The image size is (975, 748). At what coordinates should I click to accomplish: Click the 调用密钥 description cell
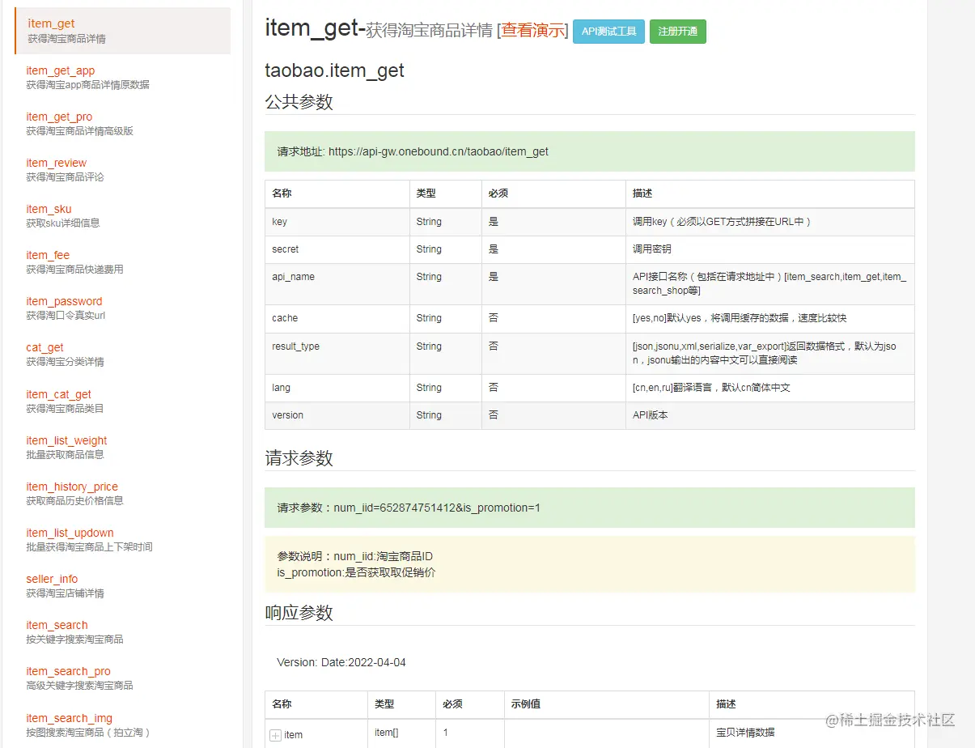770,249
